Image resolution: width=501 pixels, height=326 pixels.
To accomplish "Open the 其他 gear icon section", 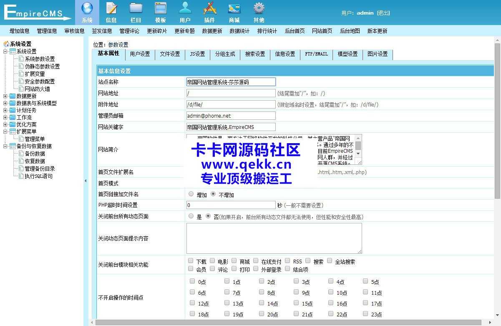I will coord(259,12).
